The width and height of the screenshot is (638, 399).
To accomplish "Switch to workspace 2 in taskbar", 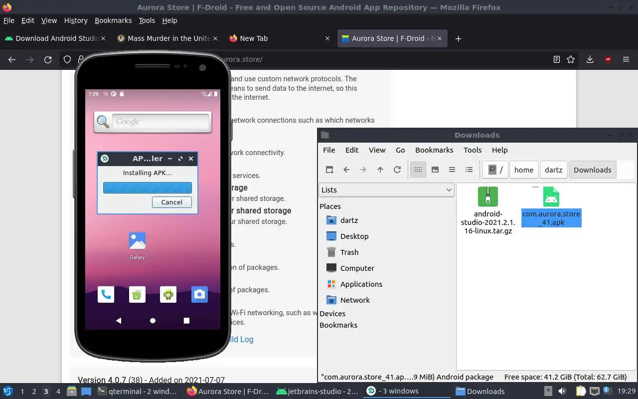I will (34, 392).
